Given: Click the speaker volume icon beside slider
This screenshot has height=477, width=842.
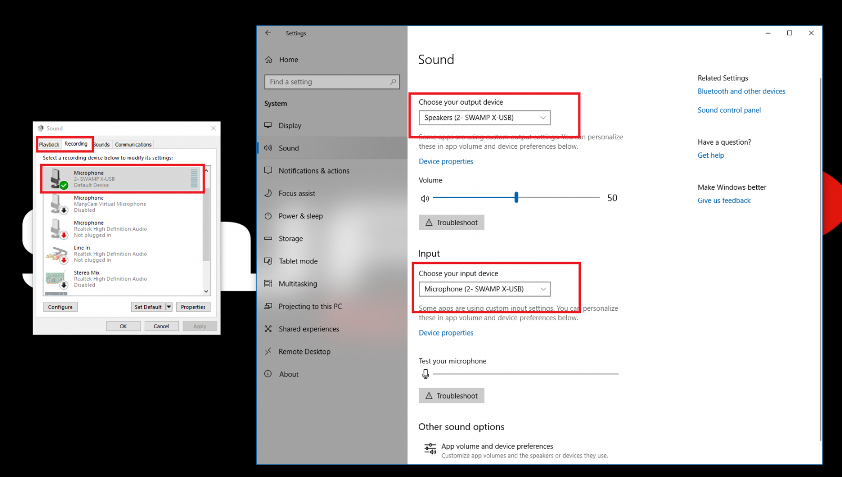Looking at the screenshot, I should [425, 198].
